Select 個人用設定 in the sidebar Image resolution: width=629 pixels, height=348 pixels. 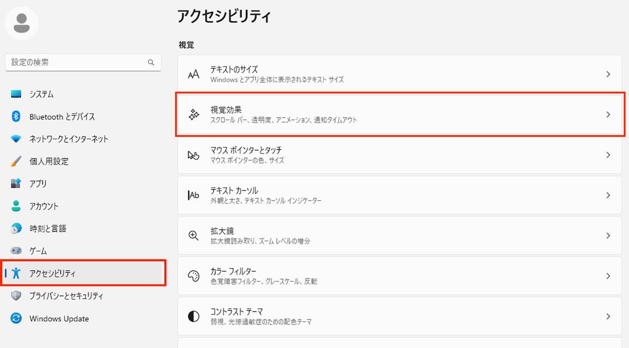click(49, 161)
